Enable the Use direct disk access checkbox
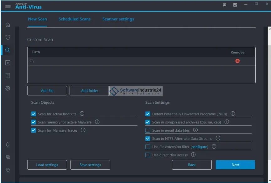This screenshot has height=183, width=271. coord(148,155)
